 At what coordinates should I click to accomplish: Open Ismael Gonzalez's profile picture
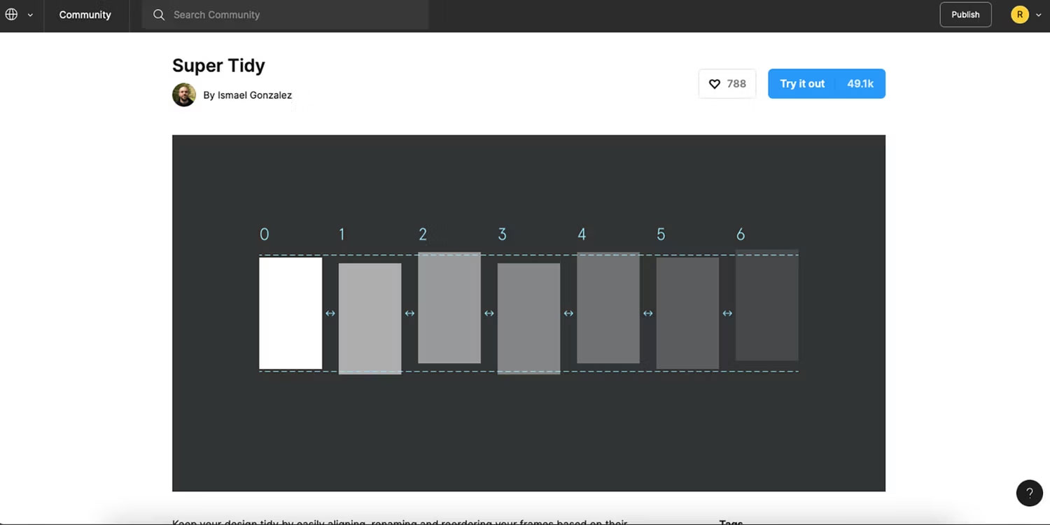click(x=184, y=94)
